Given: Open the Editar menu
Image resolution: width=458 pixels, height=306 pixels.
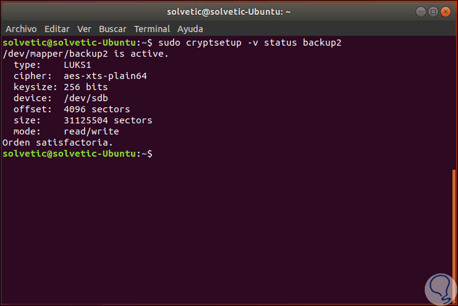Looking at the screenshot, I should pos(57,29).
